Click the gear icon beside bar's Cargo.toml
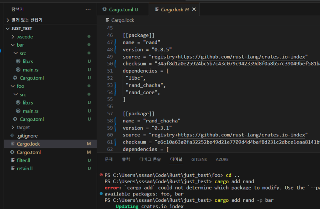Image resolution: width=320 pixels, height=209 pixels. 15,78
